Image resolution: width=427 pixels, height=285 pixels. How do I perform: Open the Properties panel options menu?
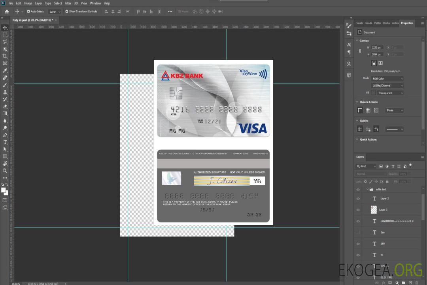422,23
